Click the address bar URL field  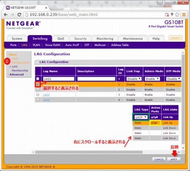pyautogui.click(x=94, y=15)
